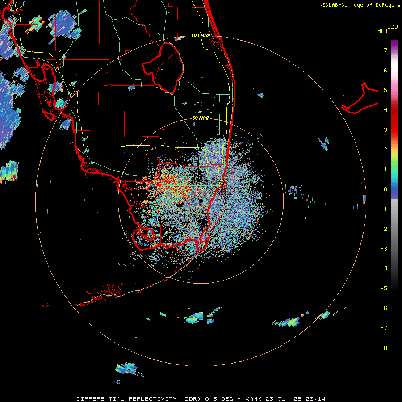This screenshot has width=402, height=402.
Task: Click the 6 tick label on color scale
Action: point(385,70)
